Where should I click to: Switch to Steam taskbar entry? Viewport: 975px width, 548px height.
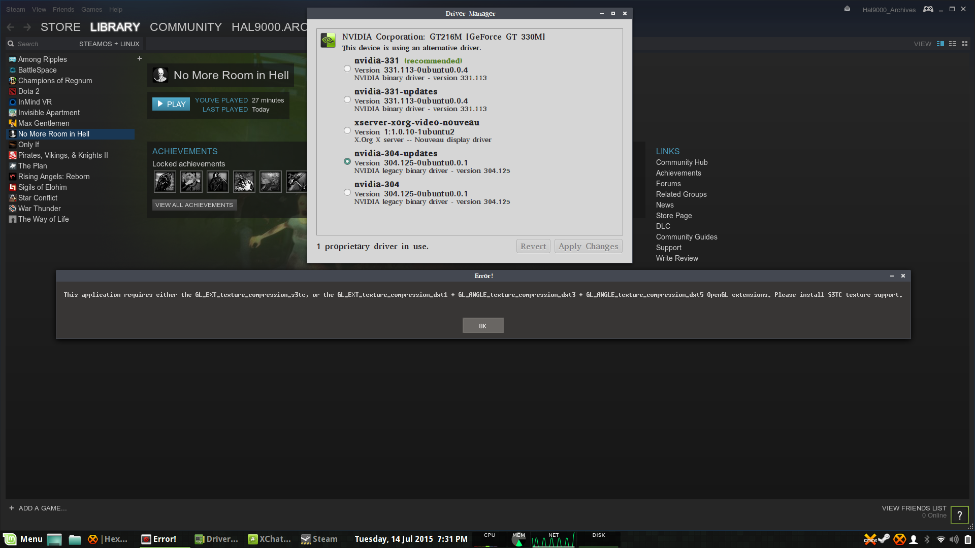pos(319,539)
